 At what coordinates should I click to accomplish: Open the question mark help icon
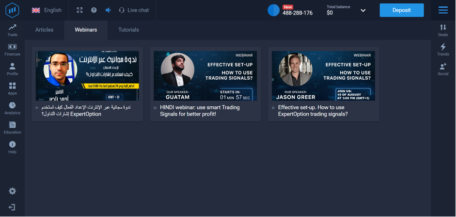(94, 10)
